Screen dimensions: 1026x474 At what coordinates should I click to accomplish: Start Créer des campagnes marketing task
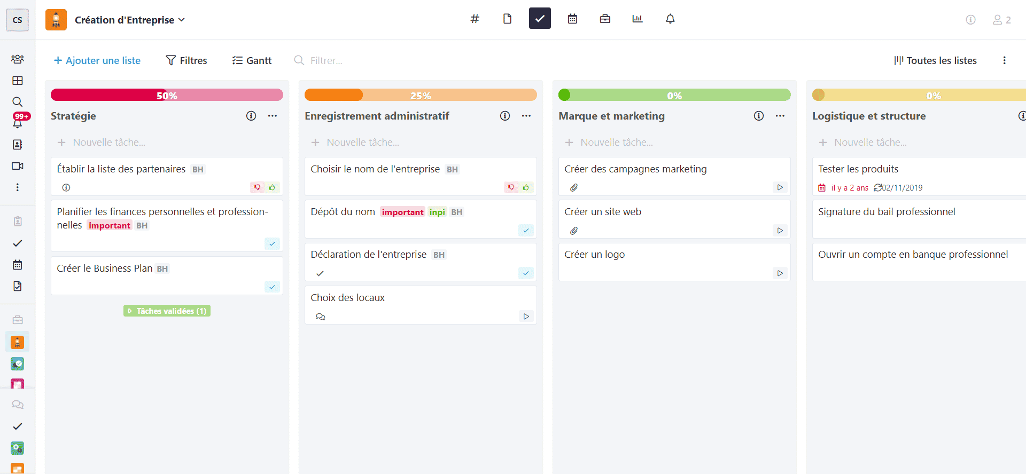click(780, 187)
